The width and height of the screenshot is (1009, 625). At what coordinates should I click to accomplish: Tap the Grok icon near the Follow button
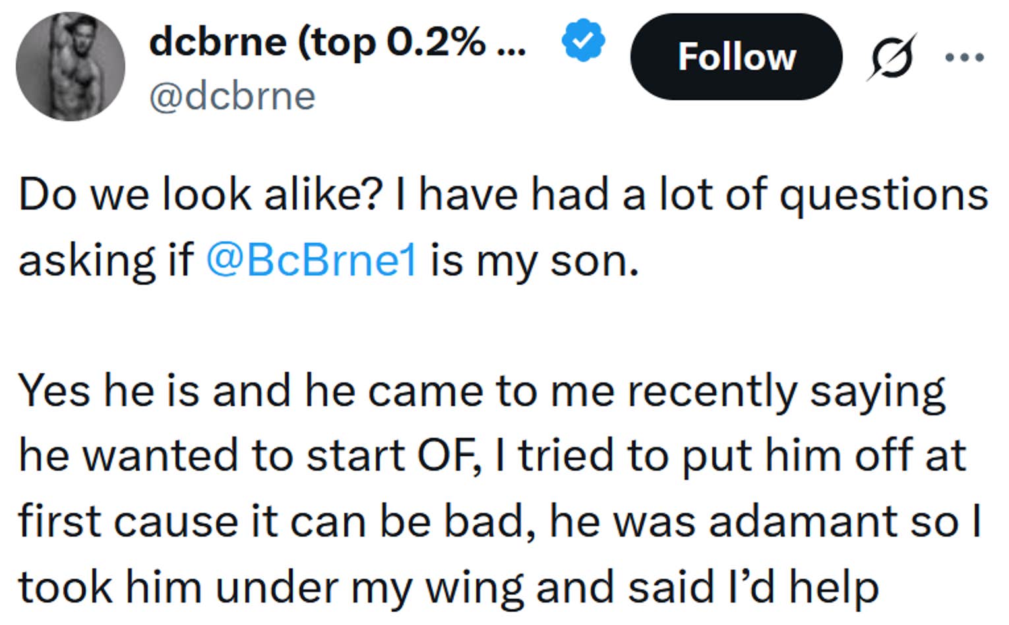point(890,57)
